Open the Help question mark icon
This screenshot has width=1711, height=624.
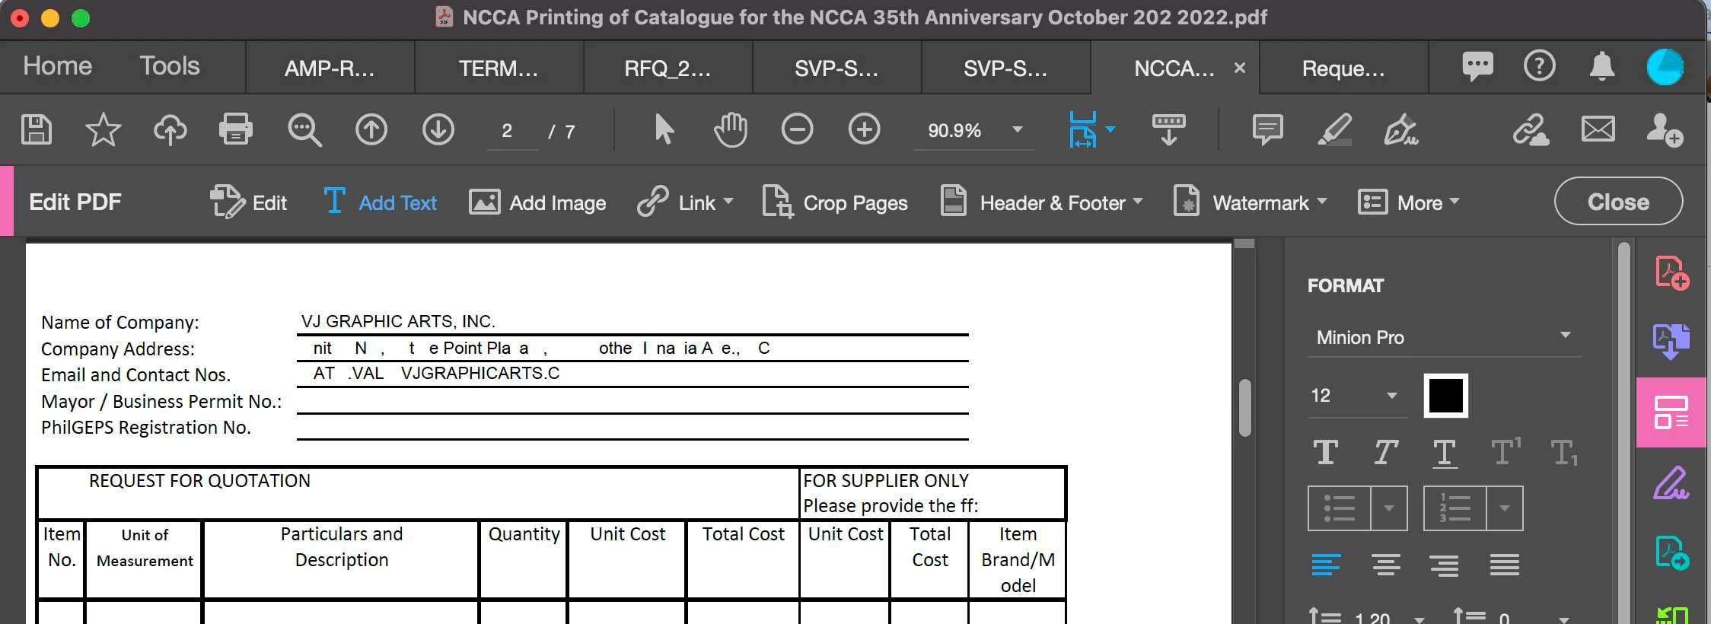coord(1539,66)
